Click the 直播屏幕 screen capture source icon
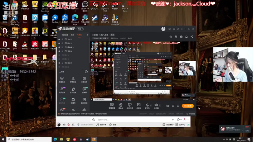Image resolution: width=253 pixels, height=142 pixels. click(x=112, y=106)
